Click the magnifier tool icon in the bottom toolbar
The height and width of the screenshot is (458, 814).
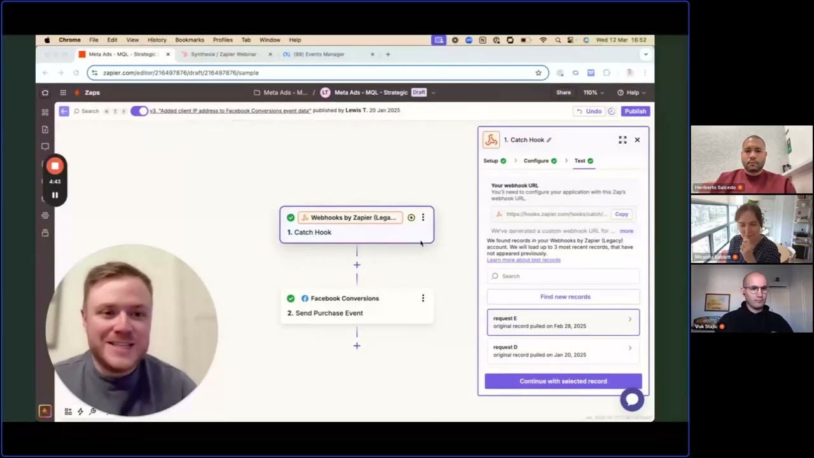tap(93, 412)
